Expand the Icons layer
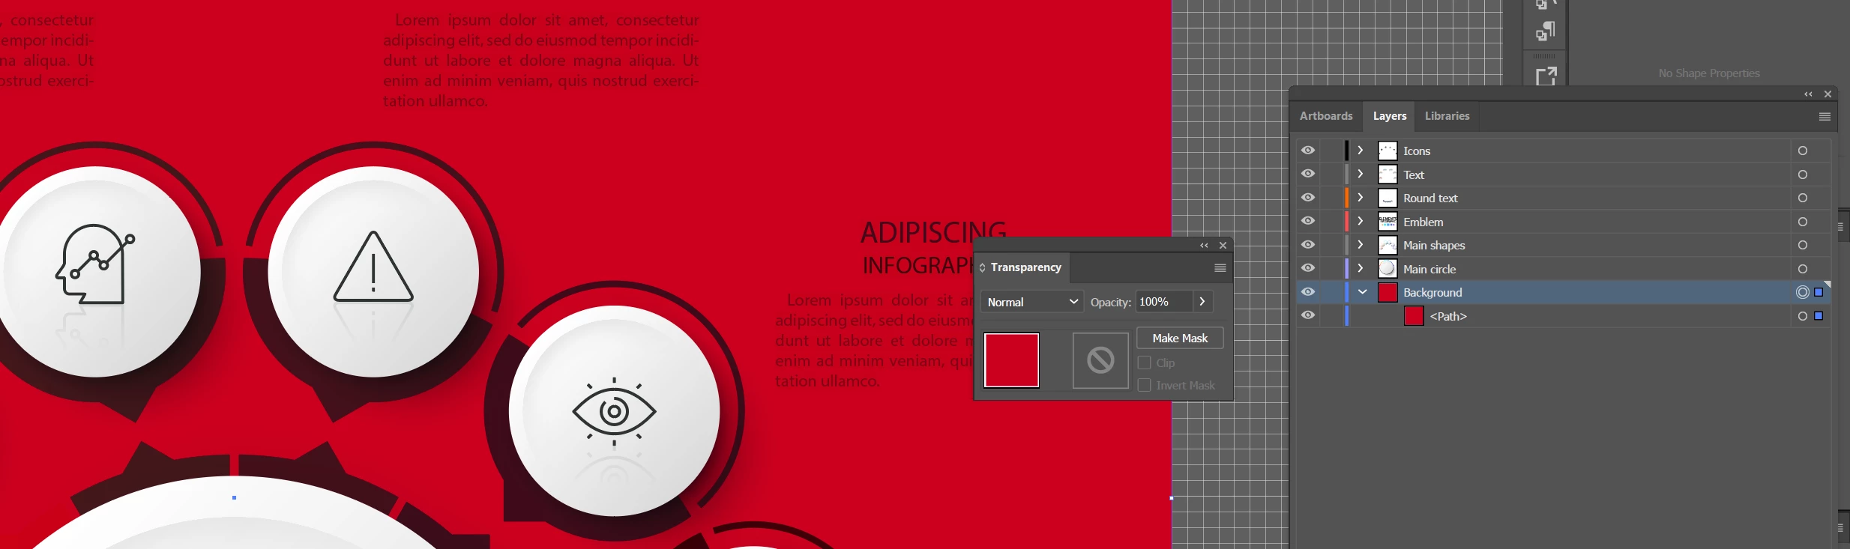Screen dimensions: 1850x549 pos(1361,151)
